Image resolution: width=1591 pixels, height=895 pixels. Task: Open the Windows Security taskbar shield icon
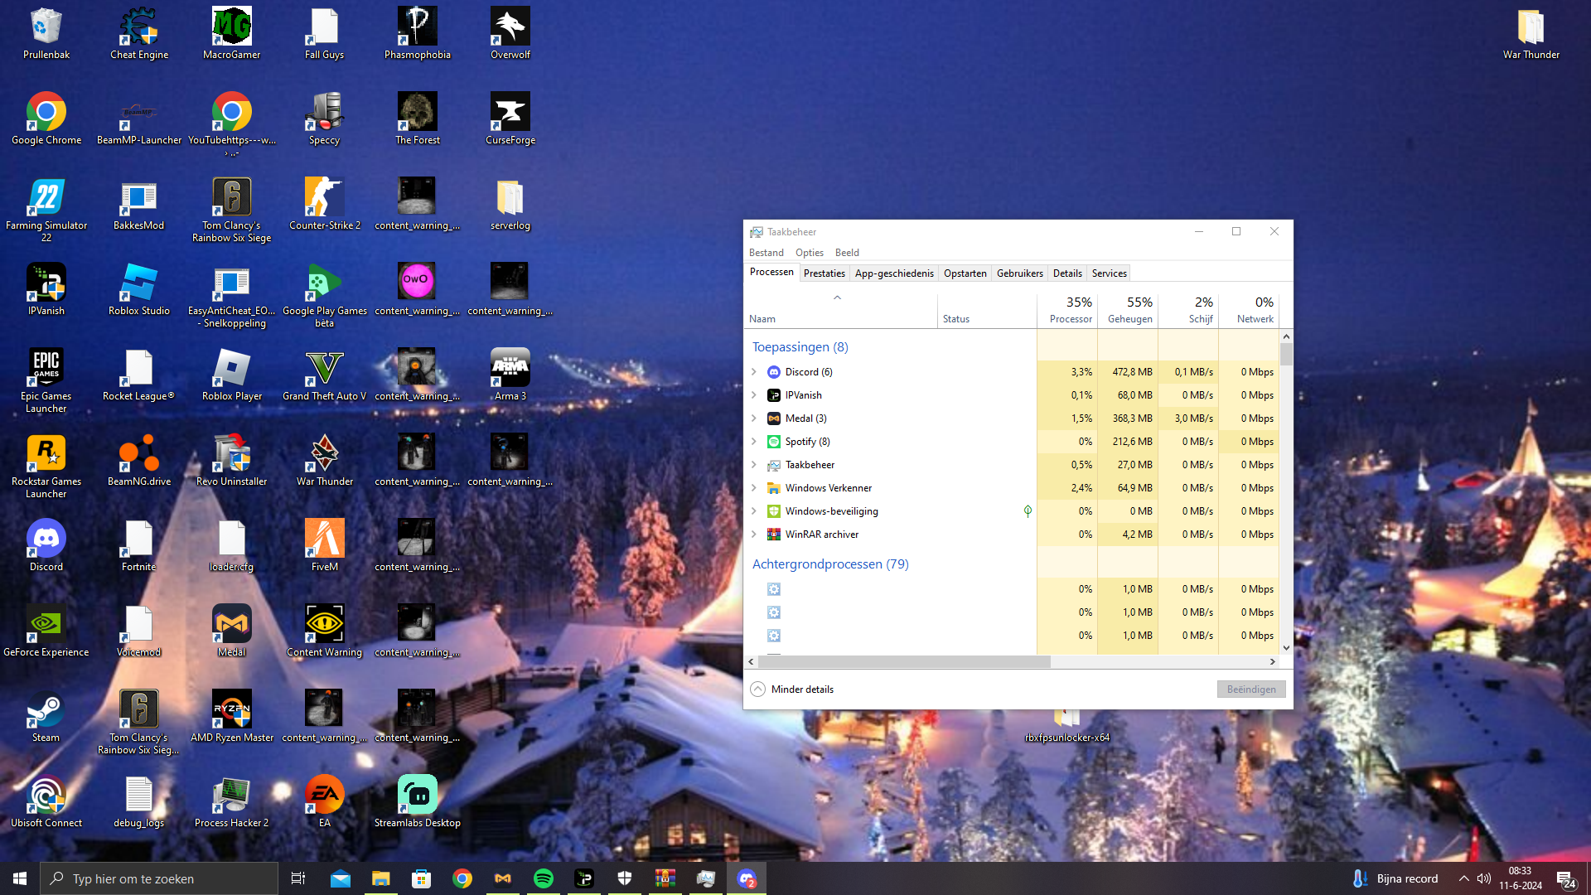click(x=625, y=878)
